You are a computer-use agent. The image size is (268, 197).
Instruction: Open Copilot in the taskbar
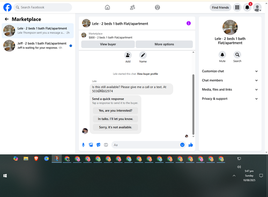[x=16, y=159]
